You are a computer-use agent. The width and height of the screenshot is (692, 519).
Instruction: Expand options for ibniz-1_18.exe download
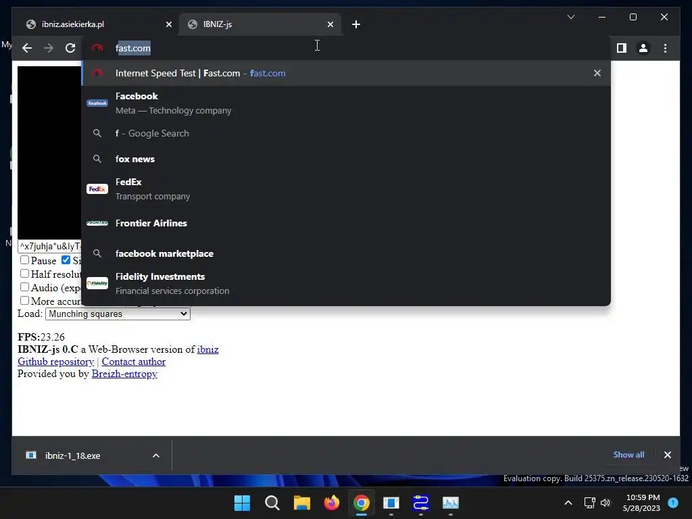click(x=156, y=456)
